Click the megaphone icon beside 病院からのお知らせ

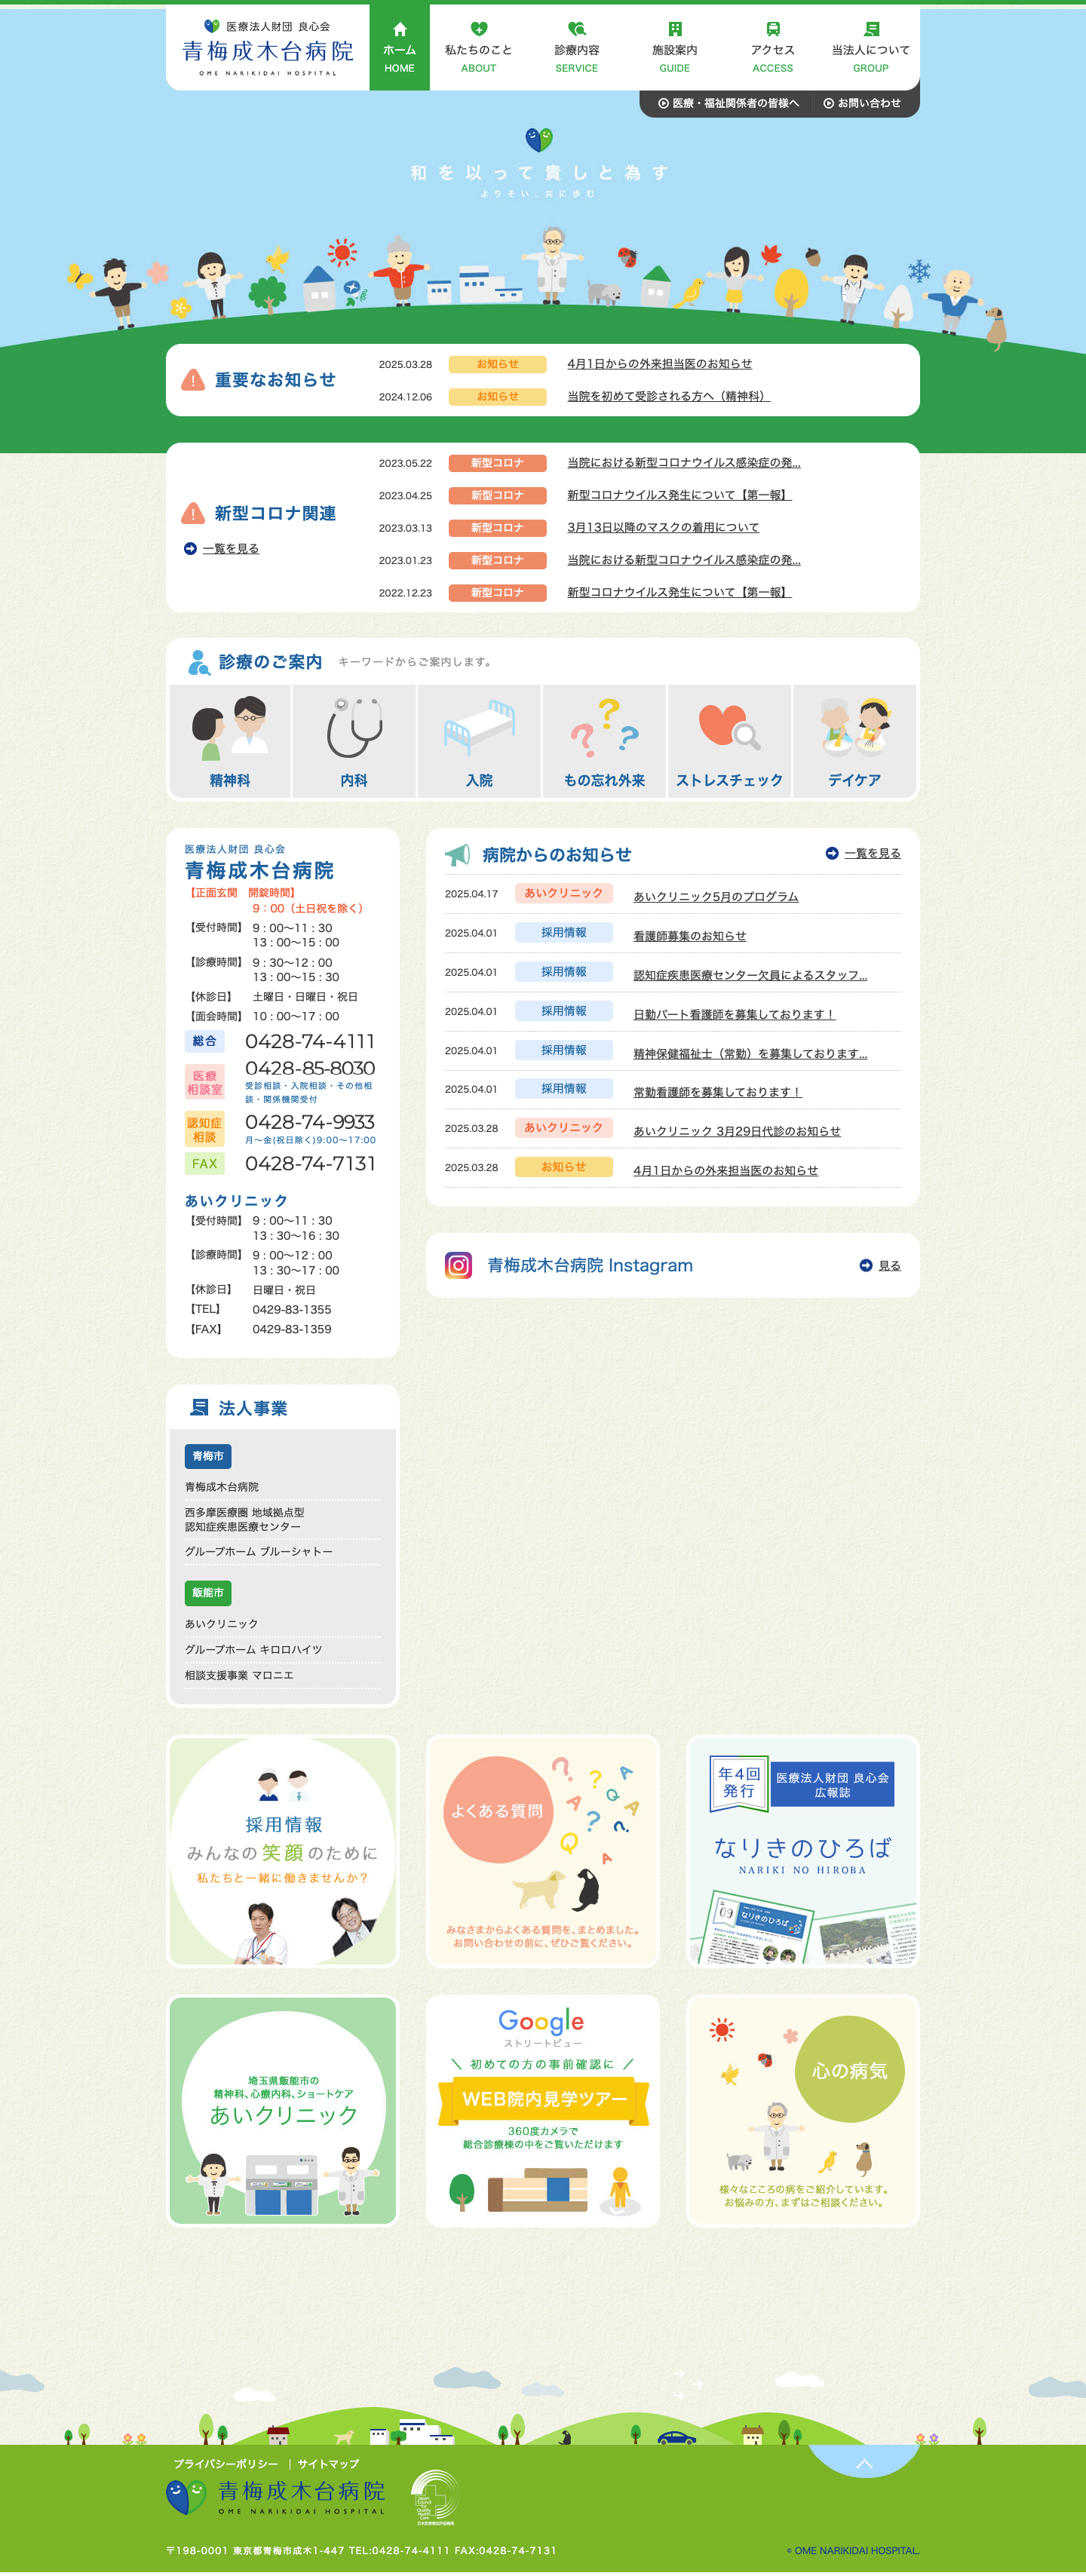click(457, 855)
